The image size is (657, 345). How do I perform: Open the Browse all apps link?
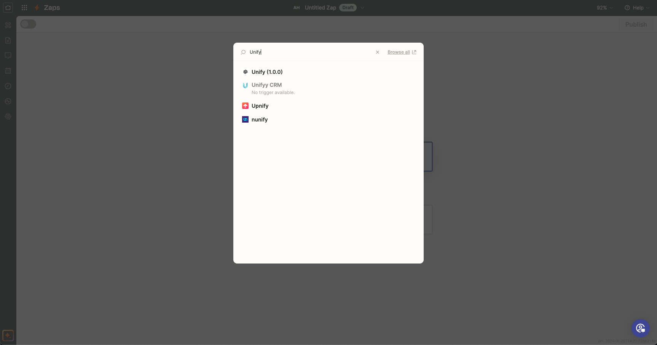coord(399,52)
